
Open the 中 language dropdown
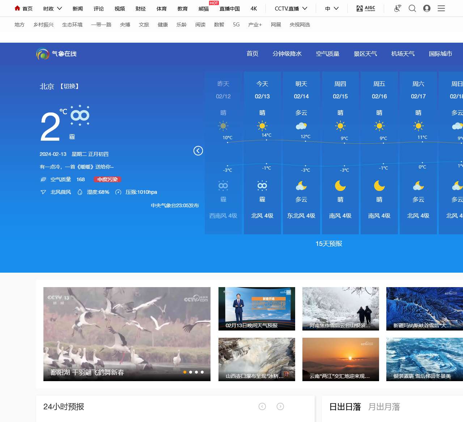point(331,8)
